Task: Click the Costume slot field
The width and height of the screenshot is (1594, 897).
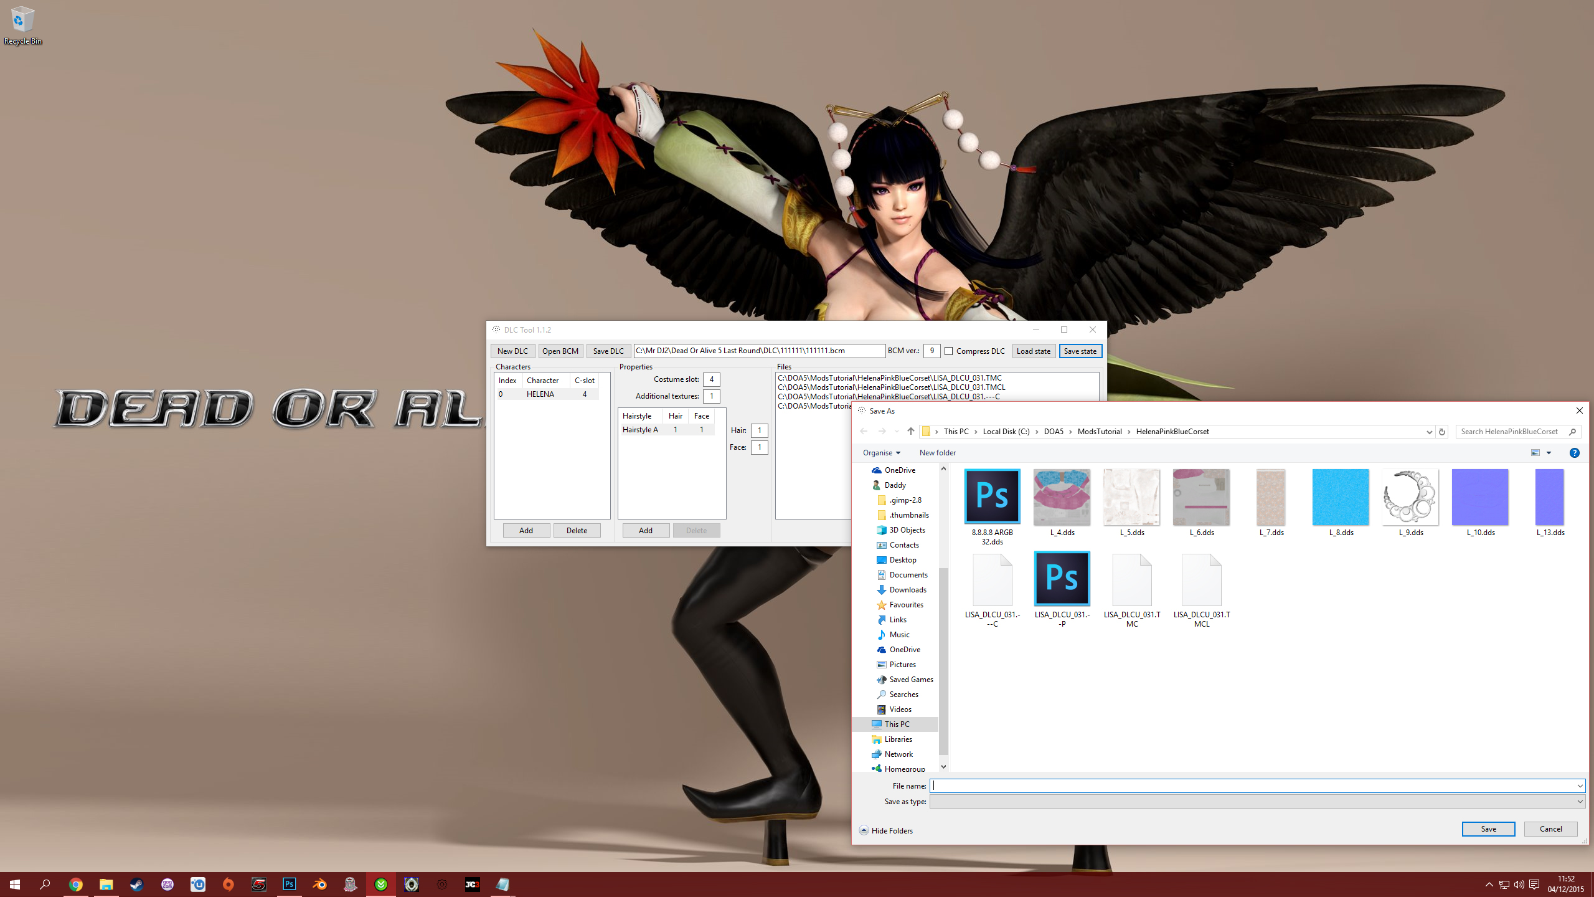Action: click(x=712, y=379)
